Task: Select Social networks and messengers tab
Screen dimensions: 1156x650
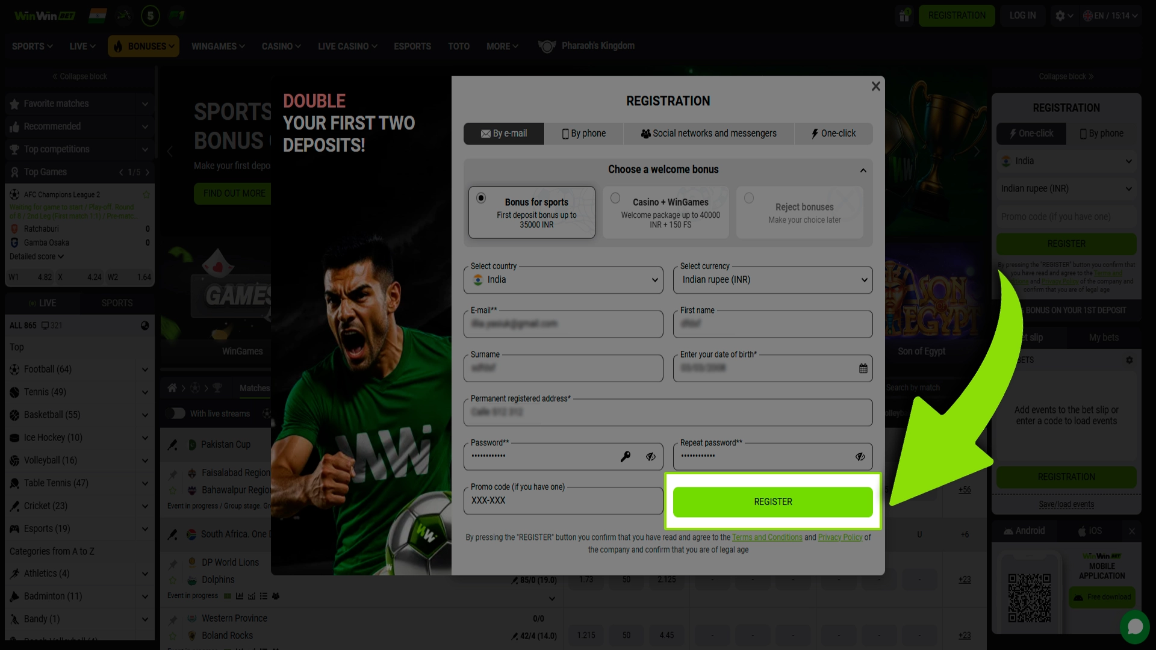Action: [709, 134]
